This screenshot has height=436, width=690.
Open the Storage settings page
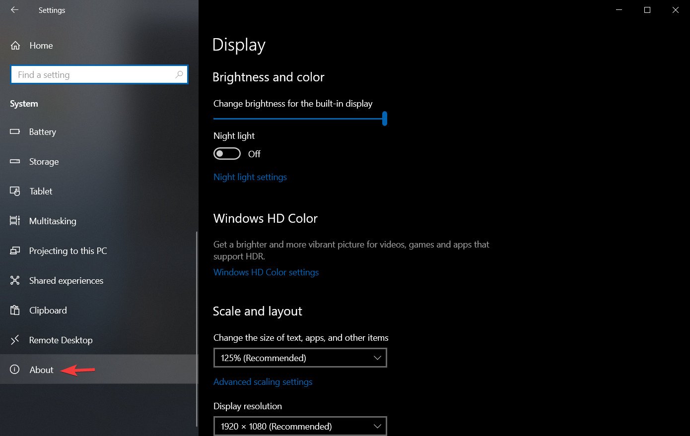click(99, 162)
